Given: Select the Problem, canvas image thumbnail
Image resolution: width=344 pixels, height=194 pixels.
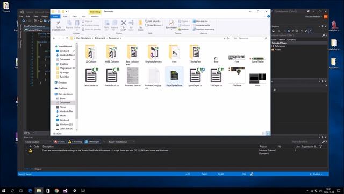Looking at the screenshot, I should coord(133,75).
